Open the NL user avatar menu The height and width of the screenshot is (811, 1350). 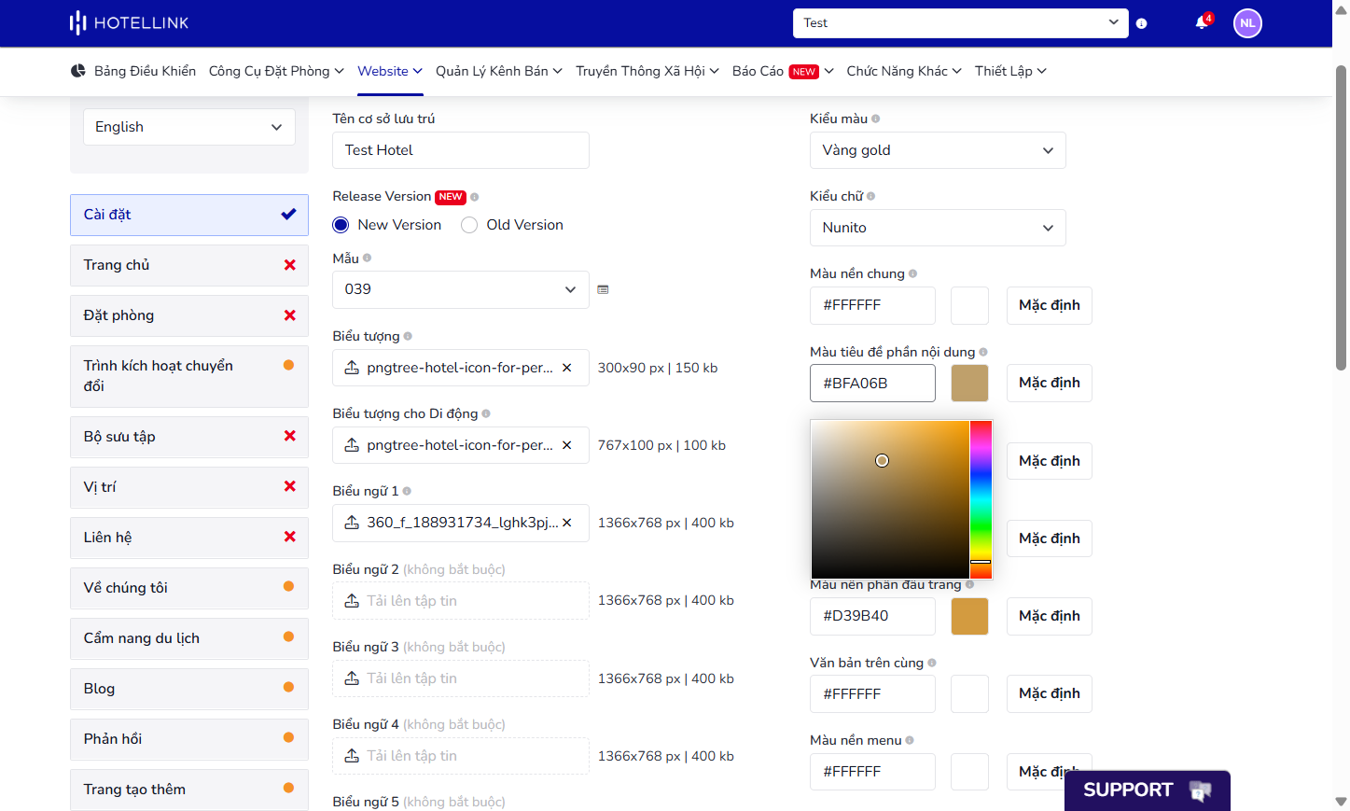[1247, 23]
